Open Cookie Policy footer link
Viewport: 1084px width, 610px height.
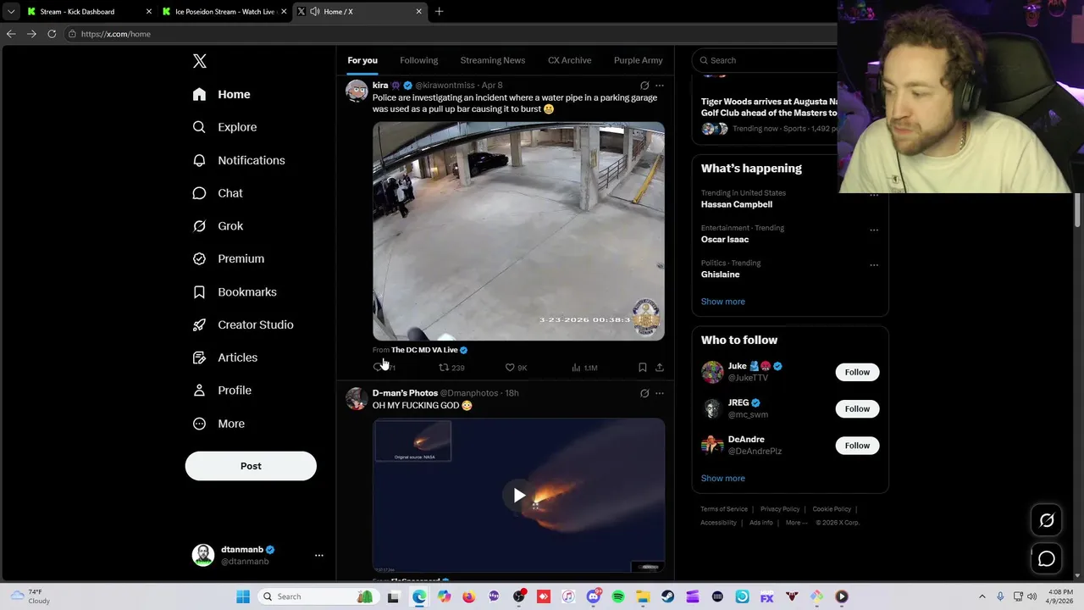832,509
